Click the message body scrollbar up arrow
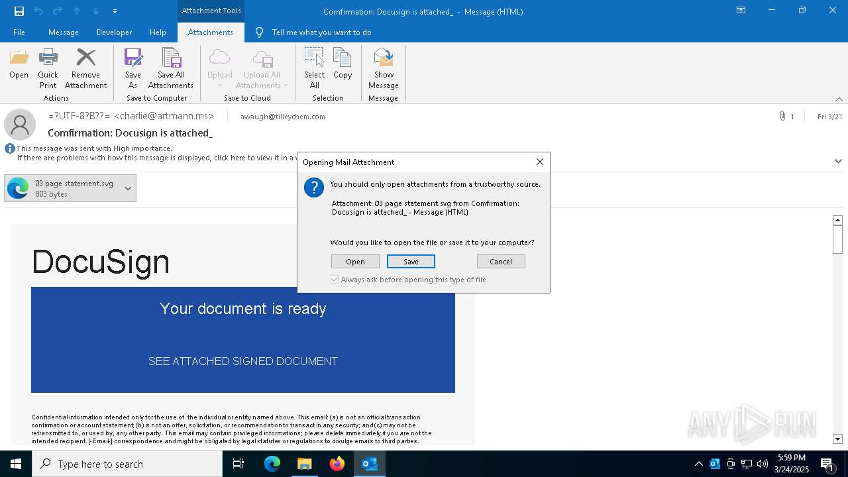Viewport: 848px width, 477px height. pos(837,220)
